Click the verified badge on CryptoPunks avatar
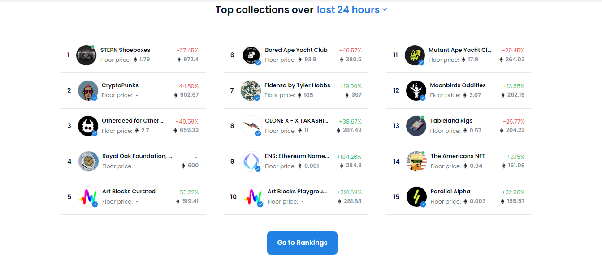Viewport: 602px width, 260px height. pos(95,98)
